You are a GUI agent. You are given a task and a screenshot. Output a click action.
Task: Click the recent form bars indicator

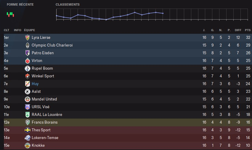[x=10, y=15]
